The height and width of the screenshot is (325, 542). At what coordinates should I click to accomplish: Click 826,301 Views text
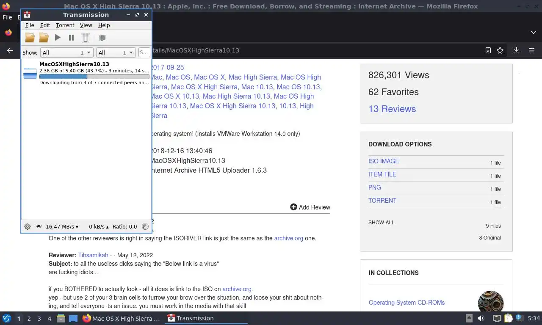click(x=399, y=75)
